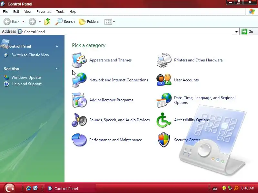Click the Printers and Other Hardware printer icon
Viewport: 258px width, 193px height.
tap(164, 60)
